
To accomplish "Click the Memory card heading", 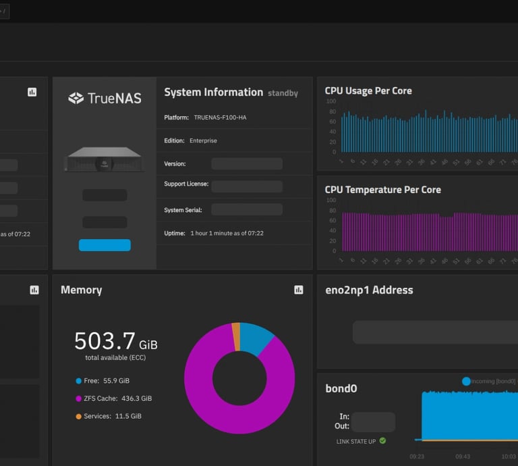I will (x=81, y=290).
